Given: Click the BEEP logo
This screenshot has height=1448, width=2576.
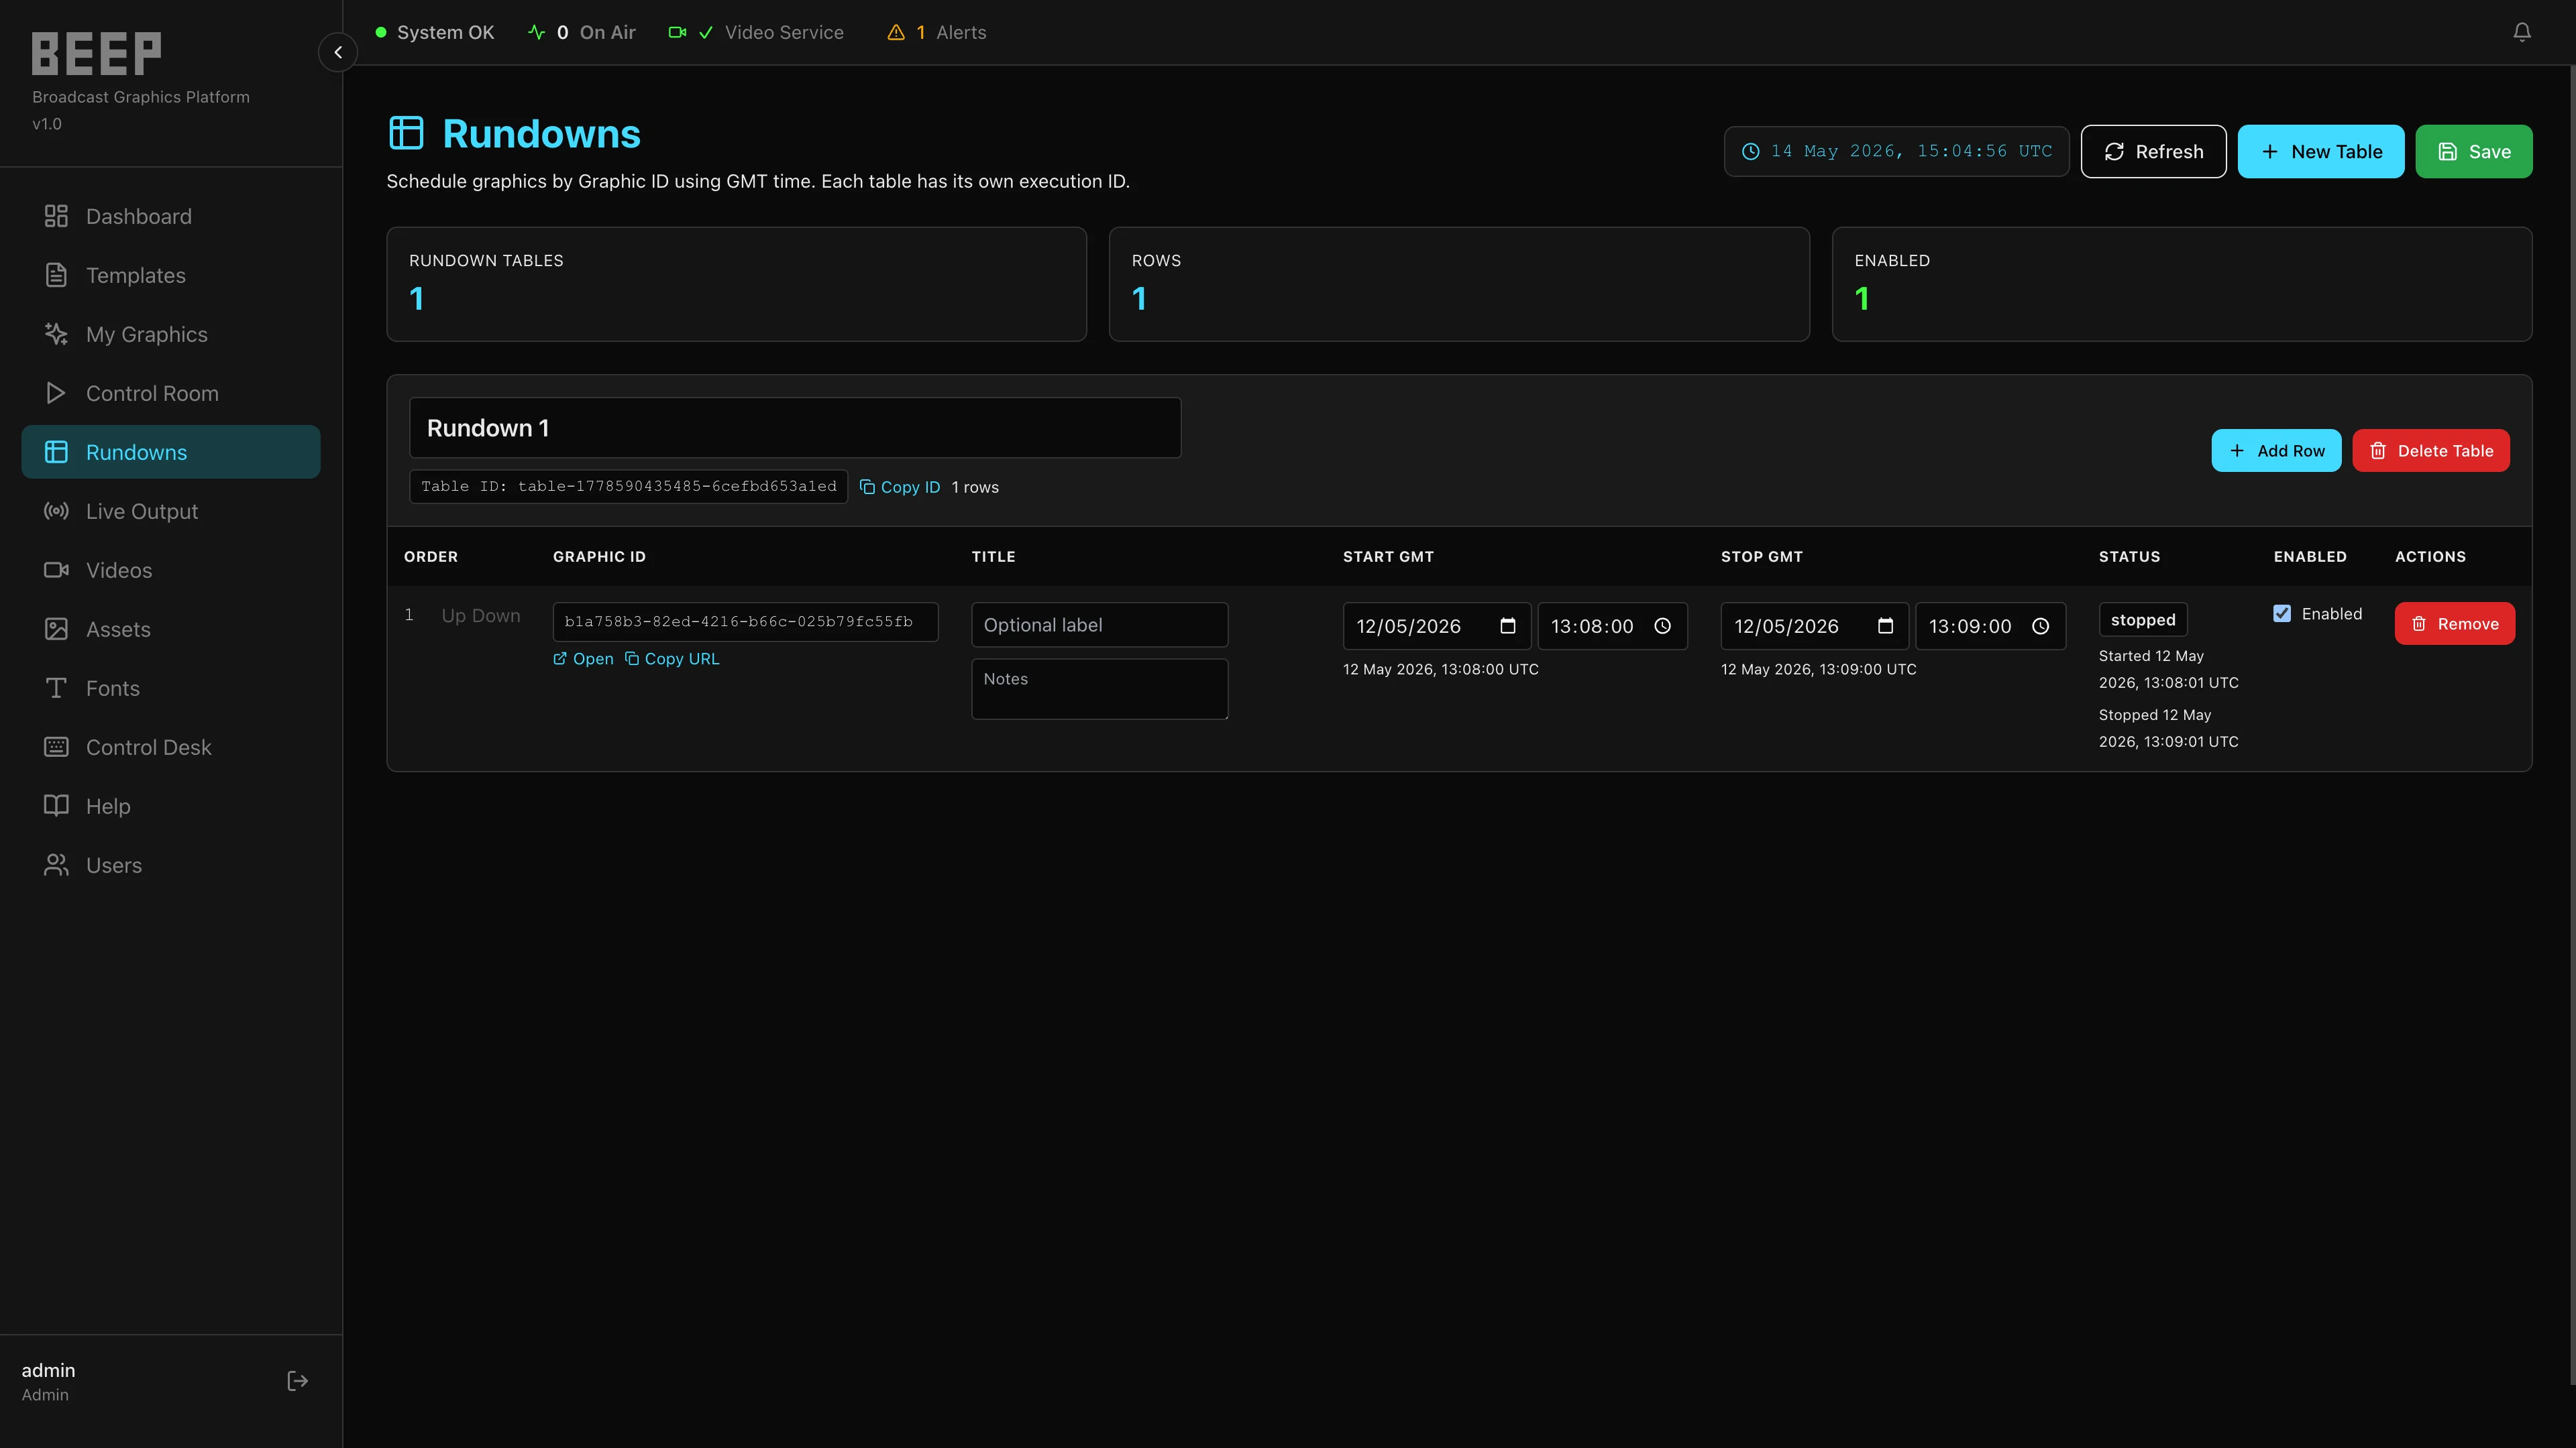Looking at the screenshot, I should click(96, 54).
